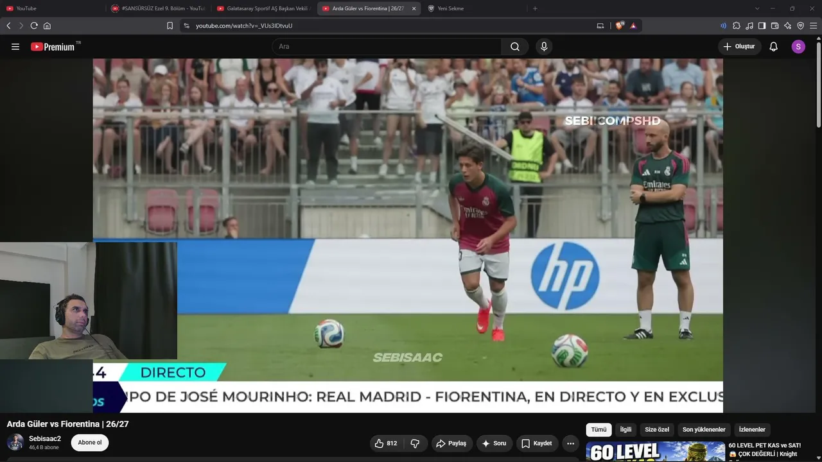
Task: Open the media playlist music-note icon
Action: pos(749,26)
